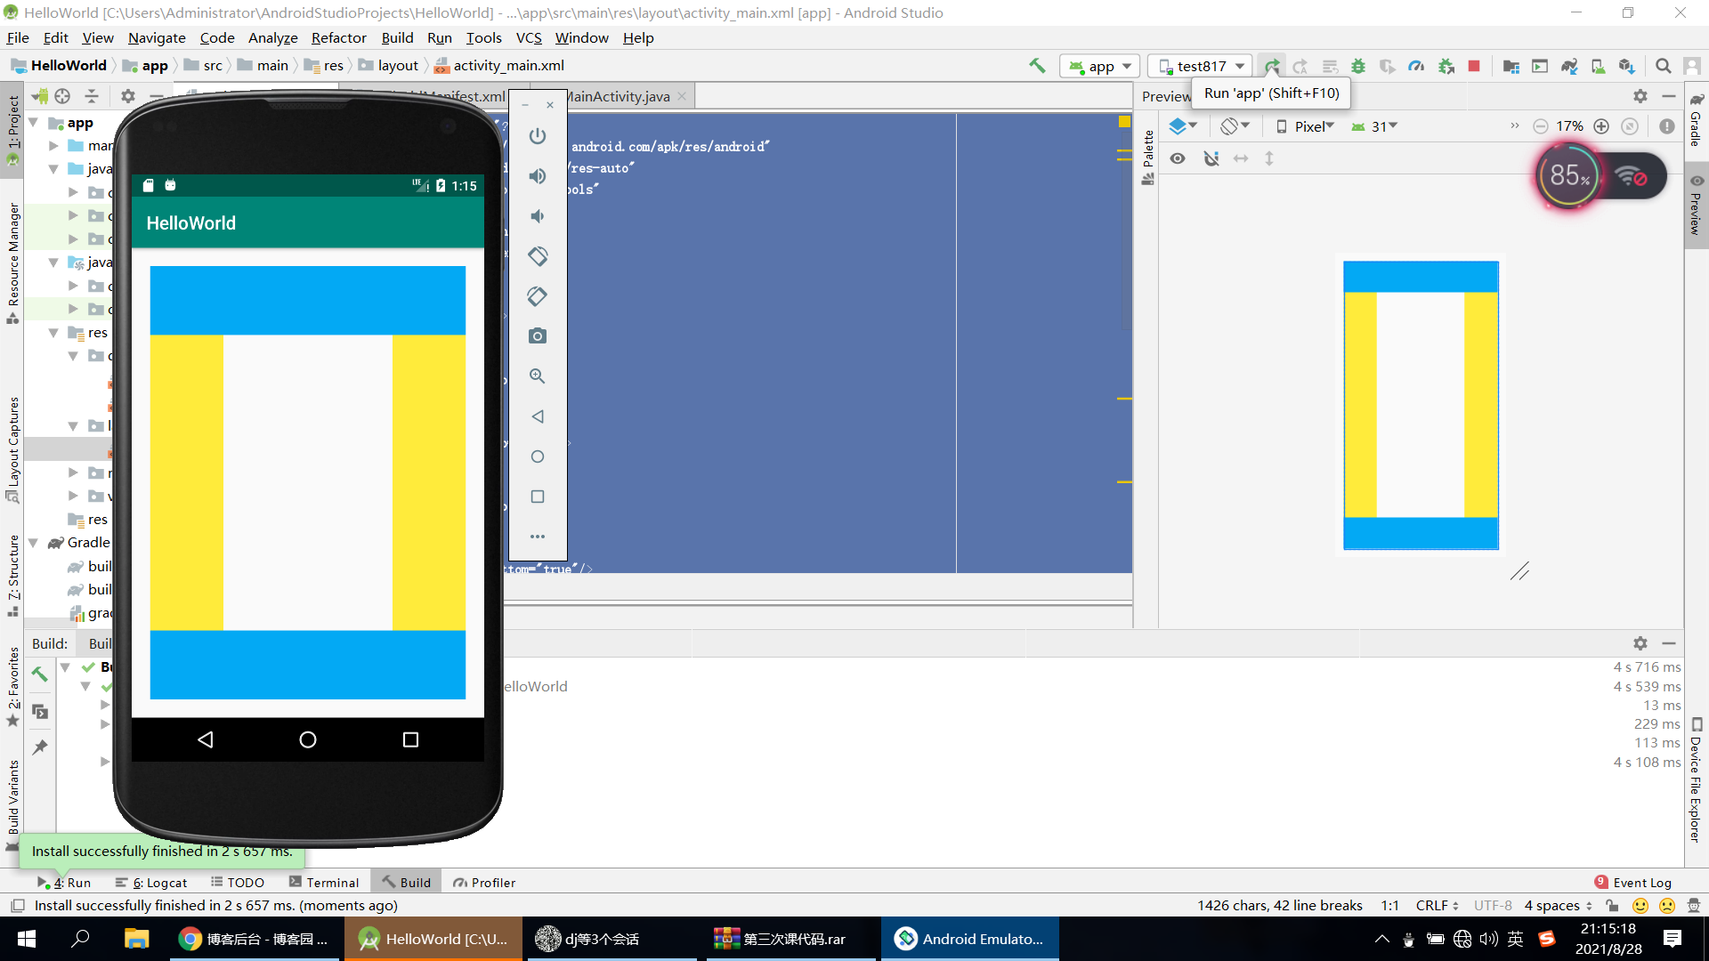Open the Logcat tool window button
The image size is (1709, 961).
[x=151, y=883]
